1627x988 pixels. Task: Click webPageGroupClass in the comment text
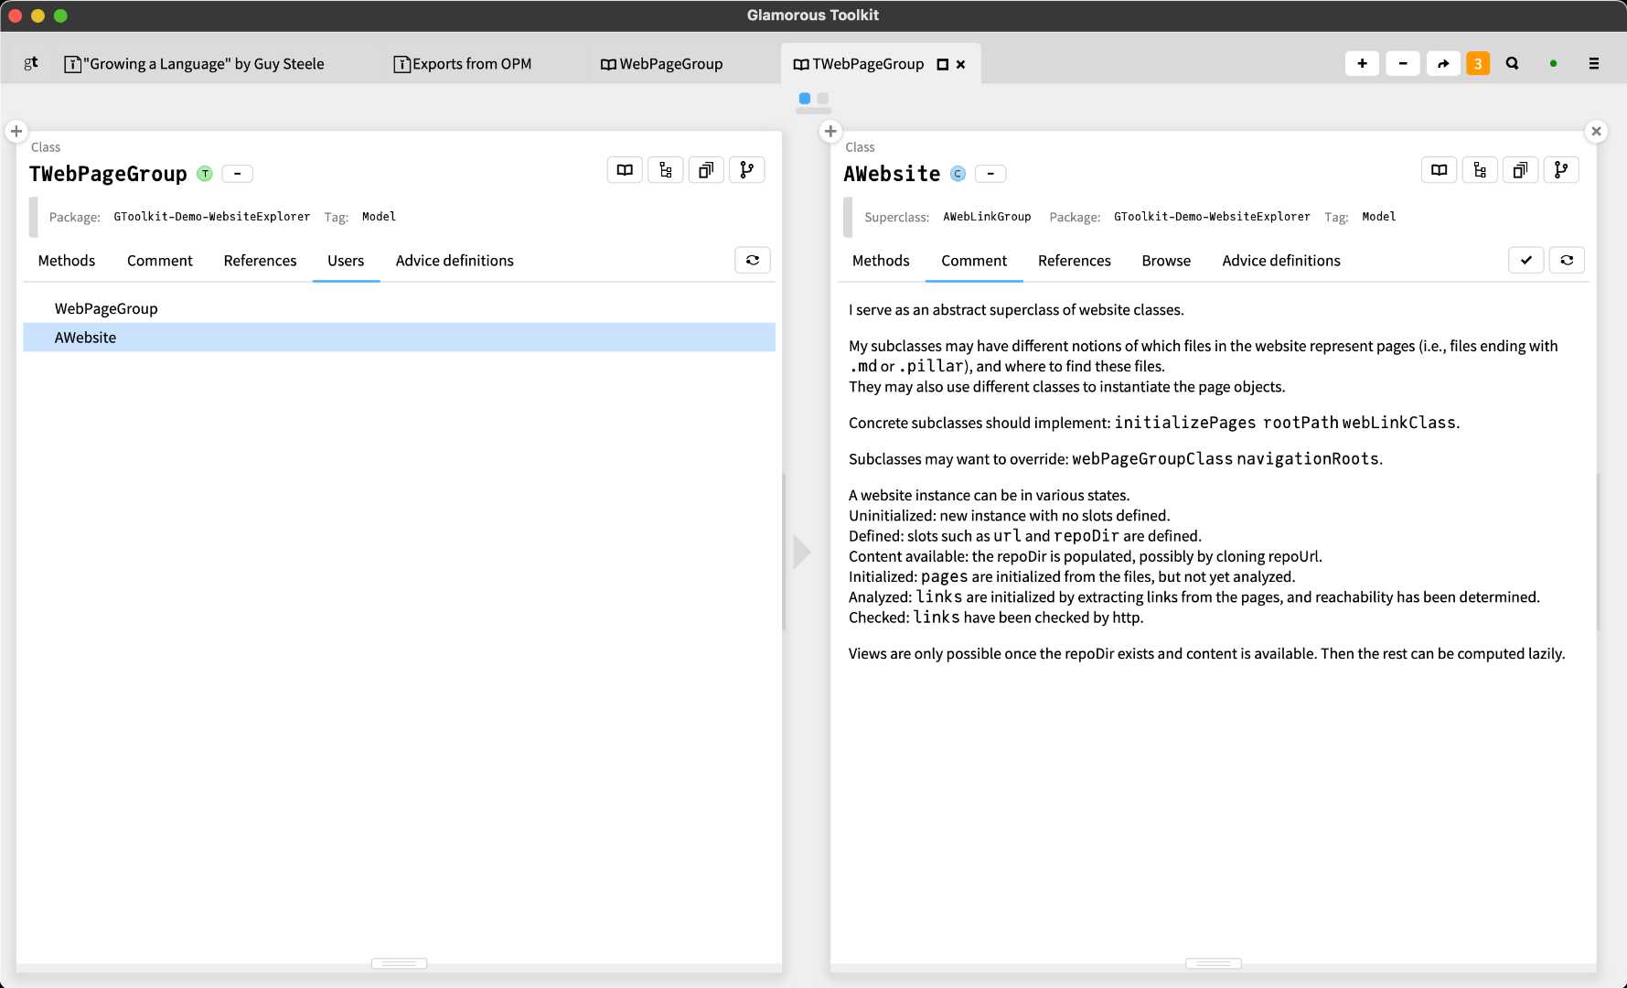(x=1152, y=459)
